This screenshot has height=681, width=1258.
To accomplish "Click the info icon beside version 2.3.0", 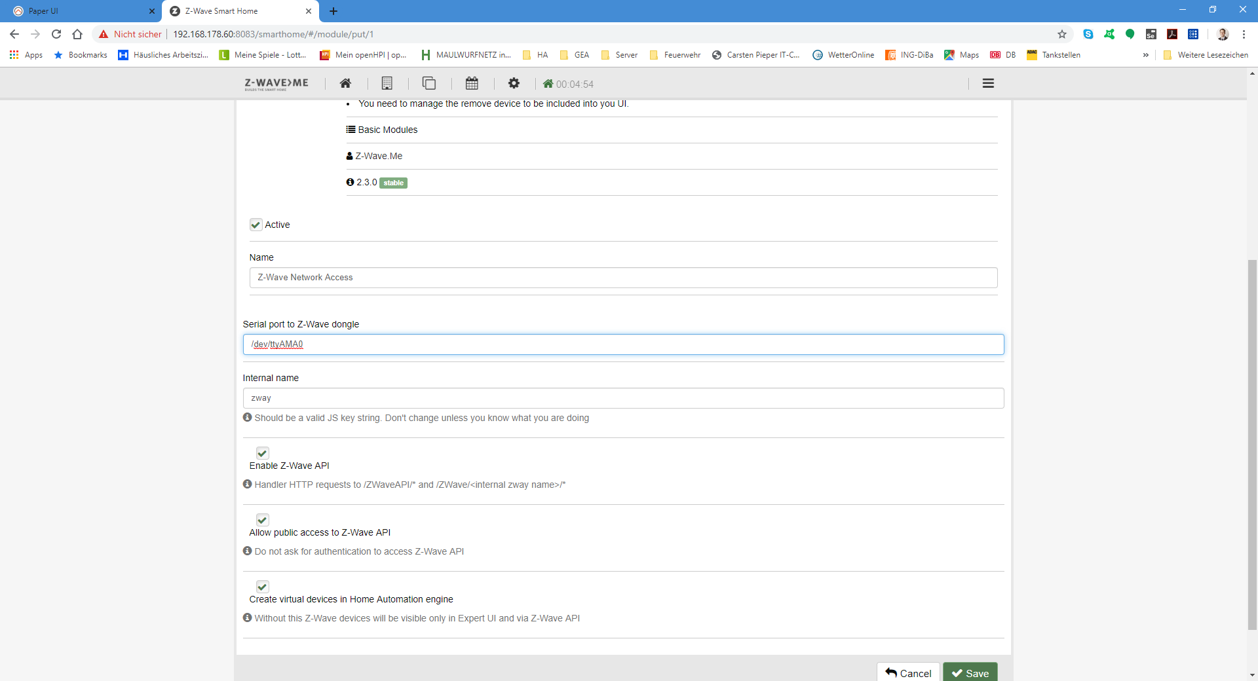I will click(x=350, y=182).
